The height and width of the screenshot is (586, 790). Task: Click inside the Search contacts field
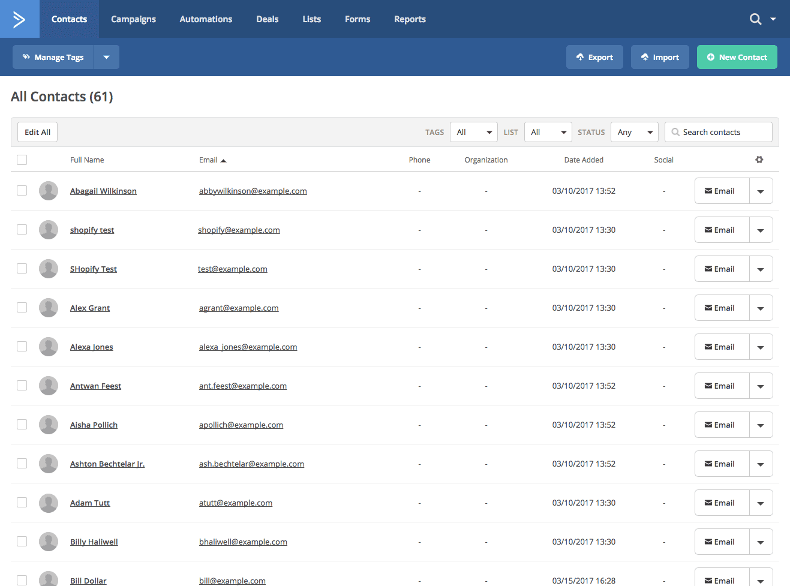(x=718, y=131)
